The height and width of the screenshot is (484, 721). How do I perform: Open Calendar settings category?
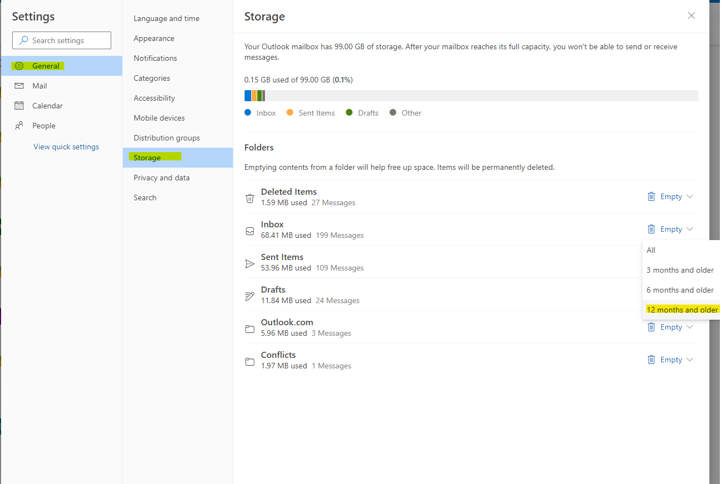click(61, 106)
